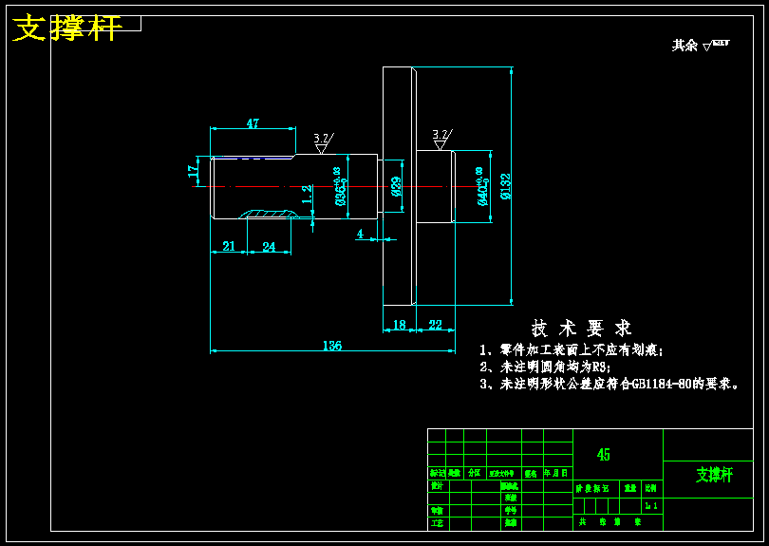The height and width of the screenshot is (546, 769).
Task: Click the 3.2 roughness symbol above Ø40 boss
Action: [x=441, y=140]
